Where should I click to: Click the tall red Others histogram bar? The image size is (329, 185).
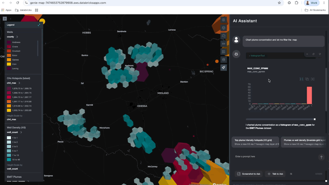309,95
